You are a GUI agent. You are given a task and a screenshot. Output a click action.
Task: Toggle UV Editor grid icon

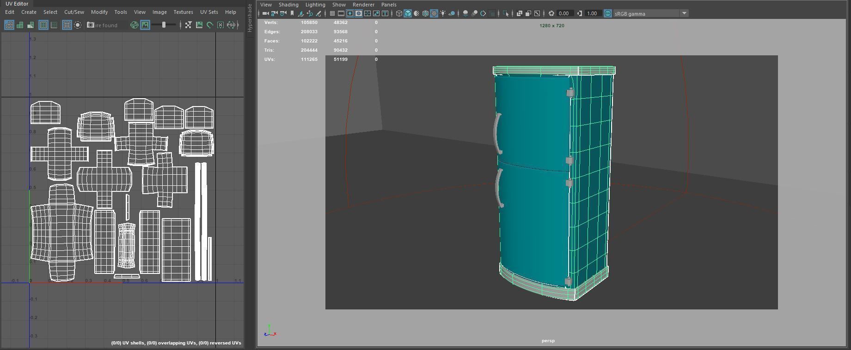[67, 25]
